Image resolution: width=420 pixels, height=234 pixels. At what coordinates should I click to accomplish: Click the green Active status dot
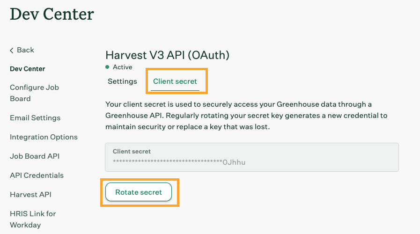click(107, 67)
